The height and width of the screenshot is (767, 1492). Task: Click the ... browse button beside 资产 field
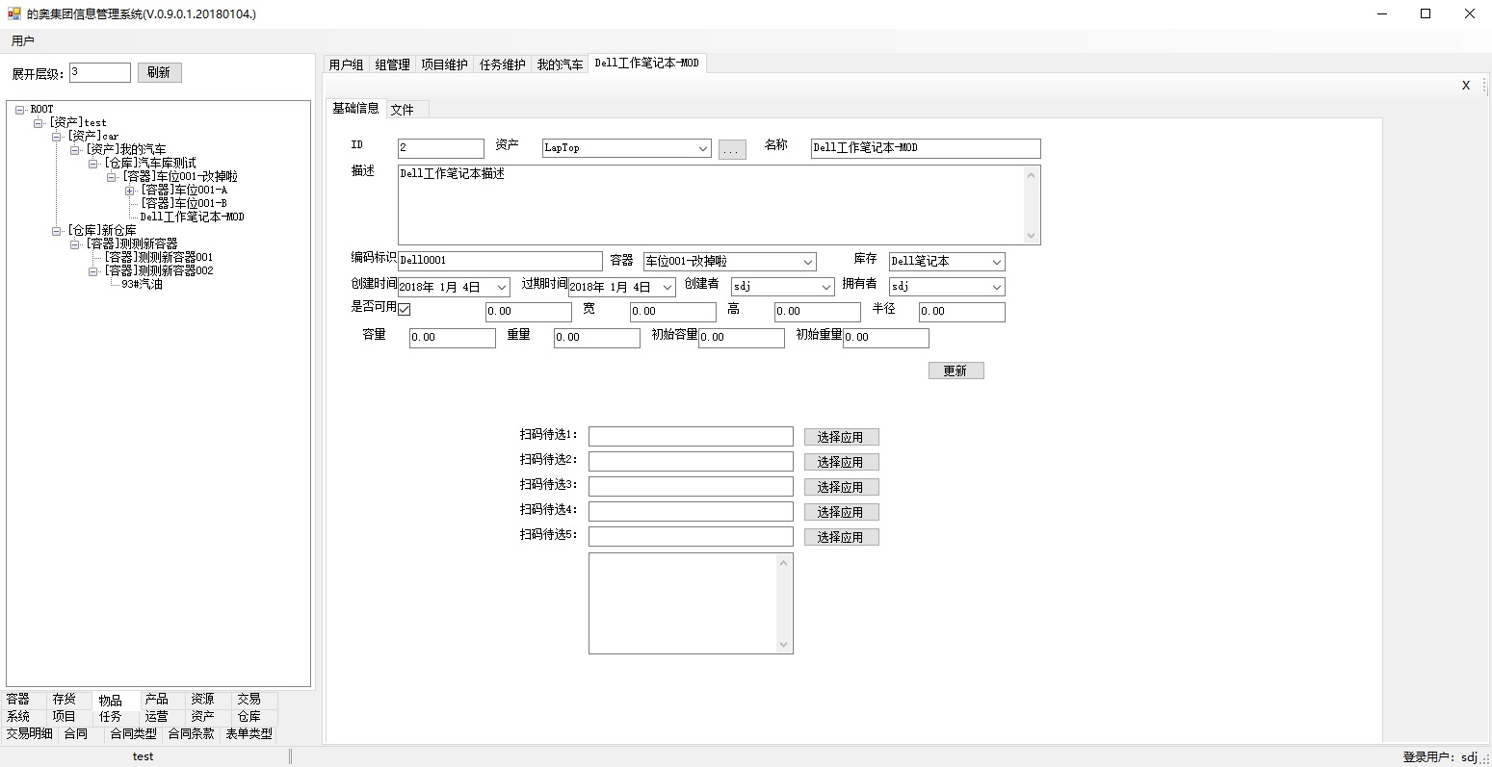tap(731, 148)
